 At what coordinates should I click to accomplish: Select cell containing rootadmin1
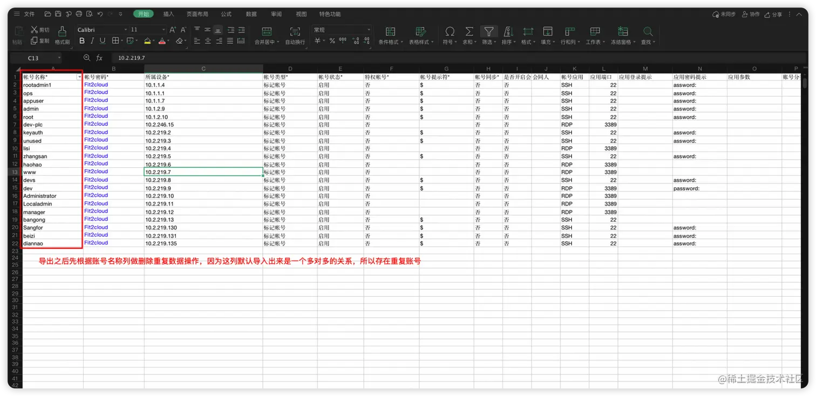(52, 85)
